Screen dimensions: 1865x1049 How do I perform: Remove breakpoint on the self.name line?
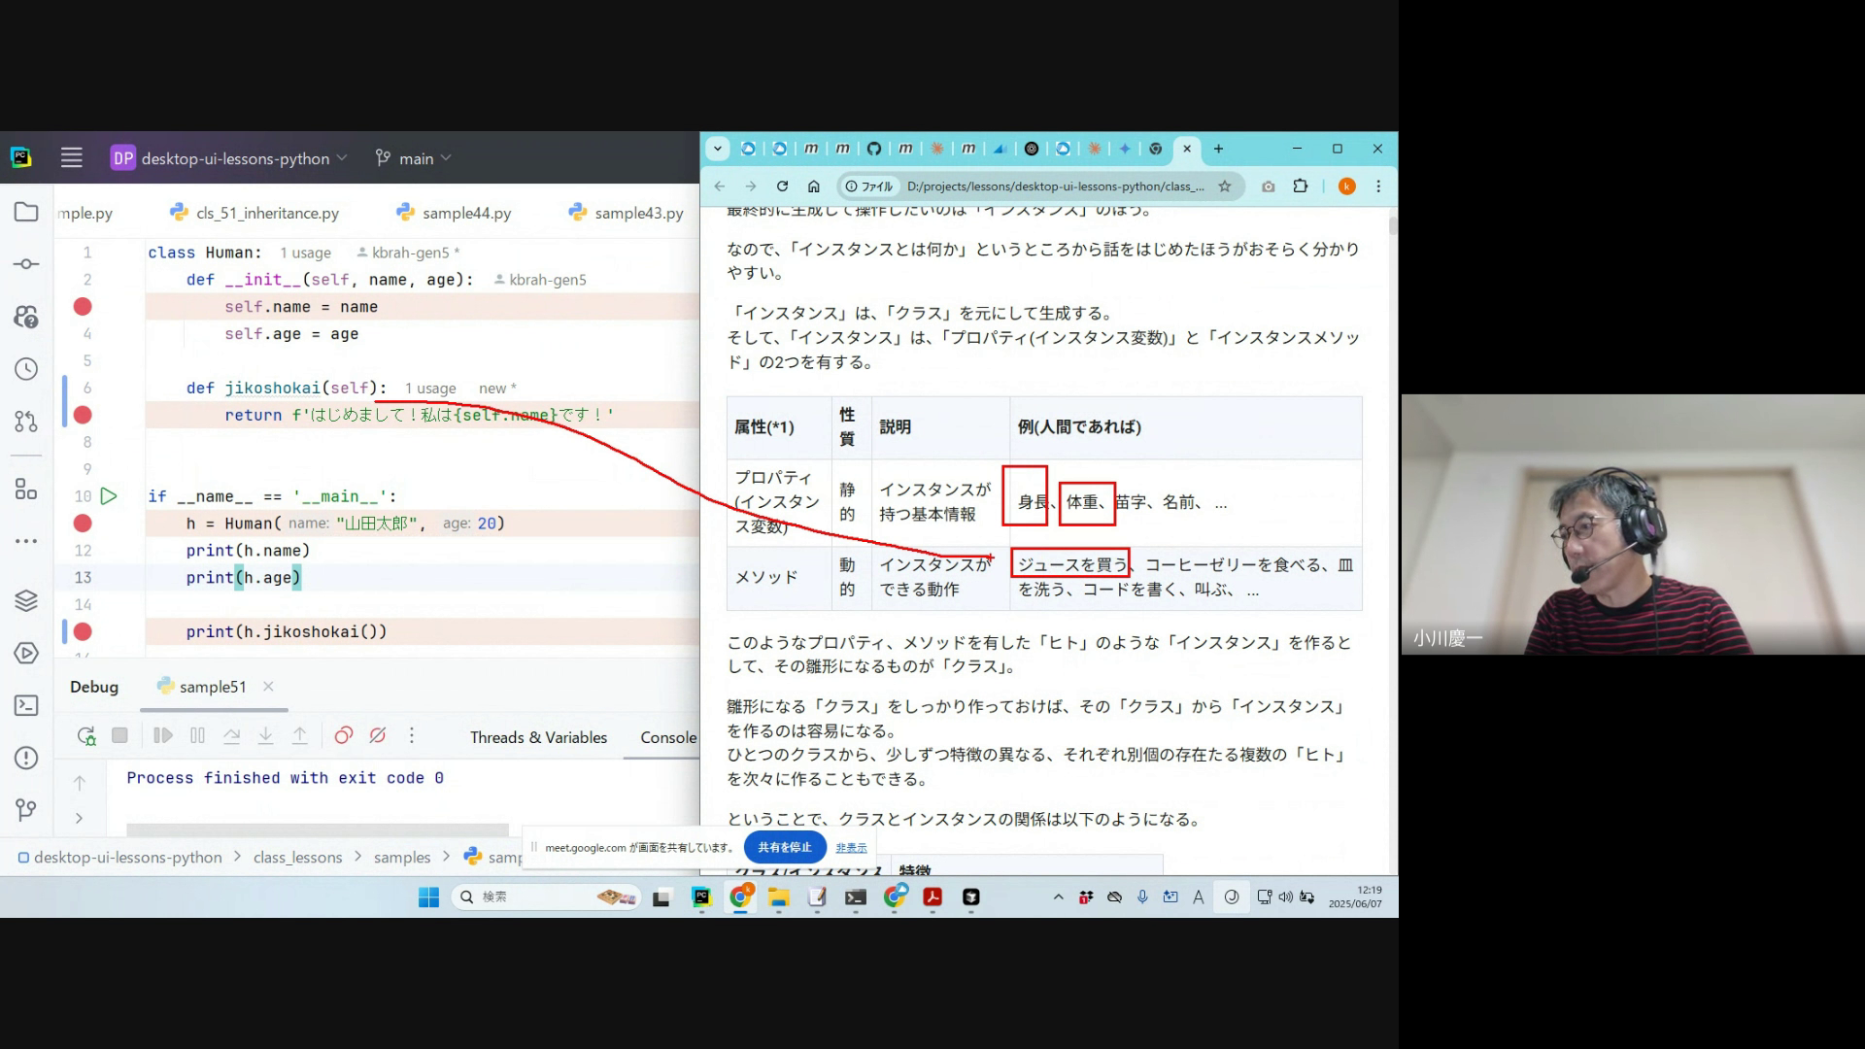(x=83, y=307)
